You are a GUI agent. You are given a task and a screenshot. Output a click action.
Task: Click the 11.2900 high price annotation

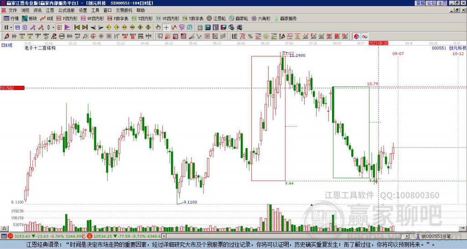[297, 55]
